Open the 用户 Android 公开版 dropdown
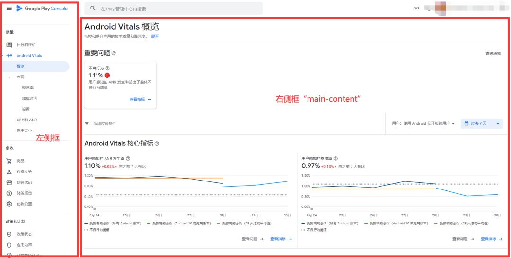The width and height of the screenshot is (511, 258). point(423,123)
